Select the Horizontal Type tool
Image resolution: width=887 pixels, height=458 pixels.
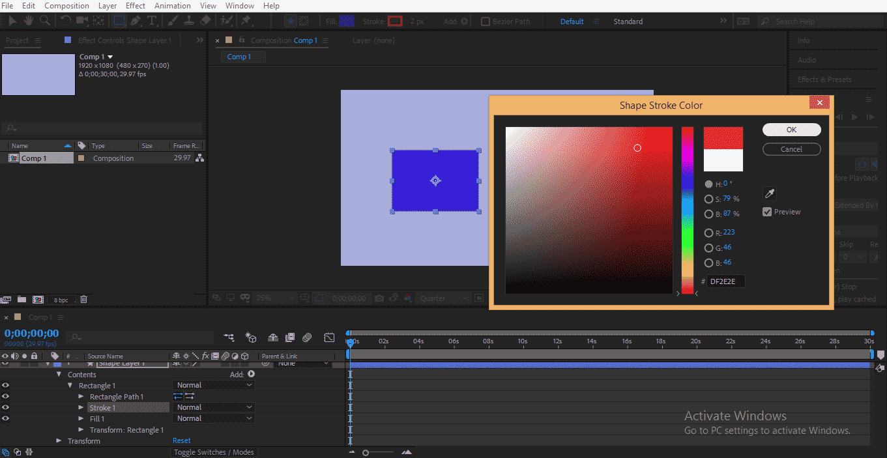coord(152,21)
